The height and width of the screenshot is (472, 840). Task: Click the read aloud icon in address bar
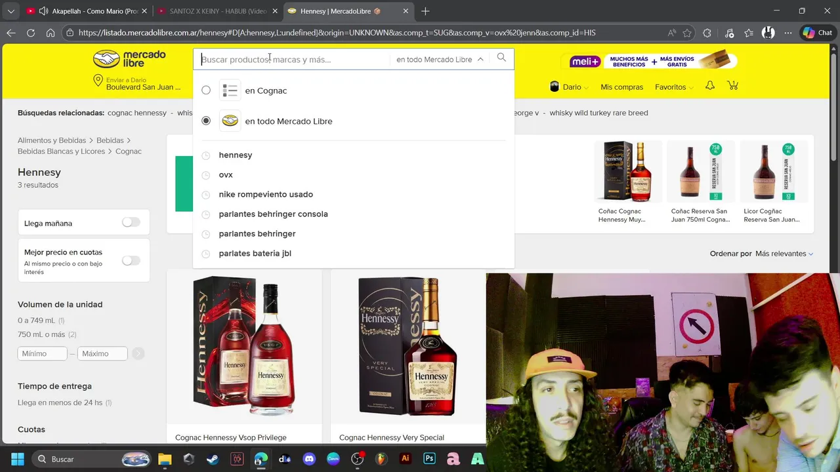[671, 33]
